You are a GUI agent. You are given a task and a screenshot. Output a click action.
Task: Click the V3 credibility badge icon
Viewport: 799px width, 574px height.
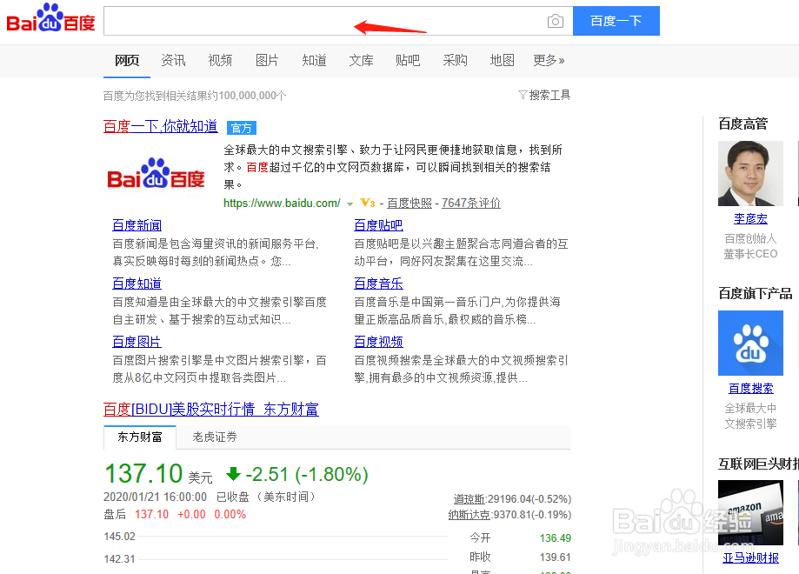coord(368,203)
